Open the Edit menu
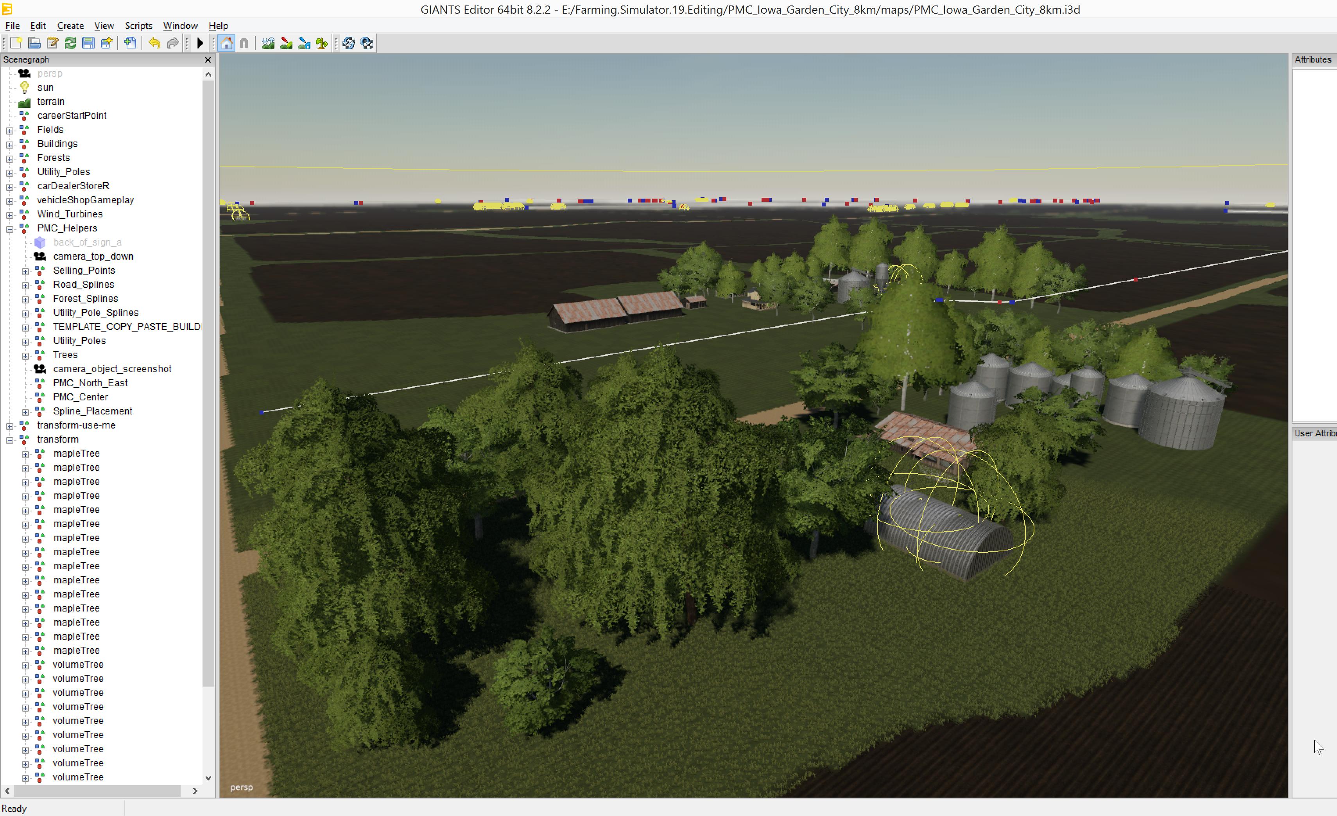The width and height of the screenshot is (1337, 816). 38,25
